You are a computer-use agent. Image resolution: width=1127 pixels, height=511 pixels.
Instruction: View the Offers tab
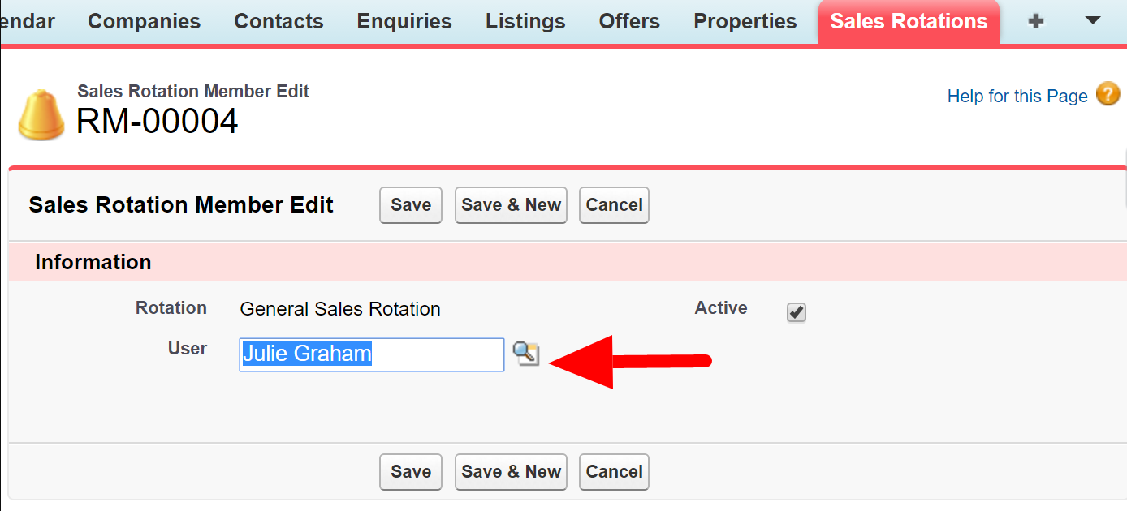coord(628,22)
